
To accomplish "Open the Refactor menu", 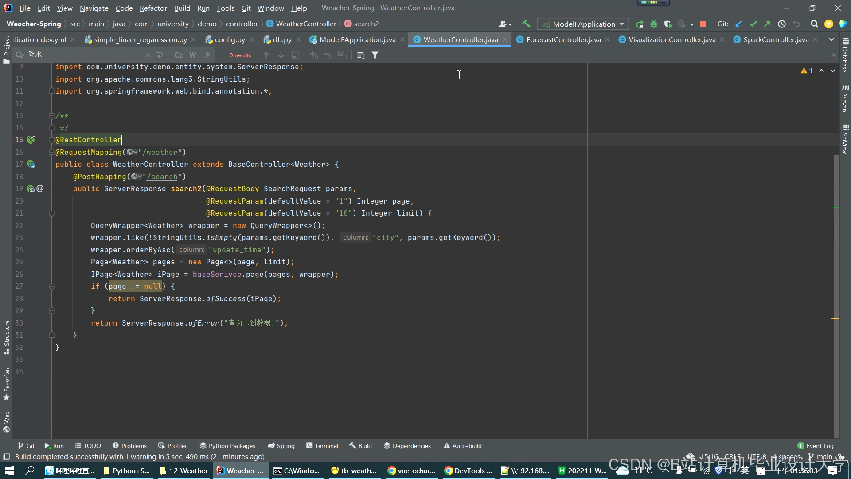I will pos(153,8).
